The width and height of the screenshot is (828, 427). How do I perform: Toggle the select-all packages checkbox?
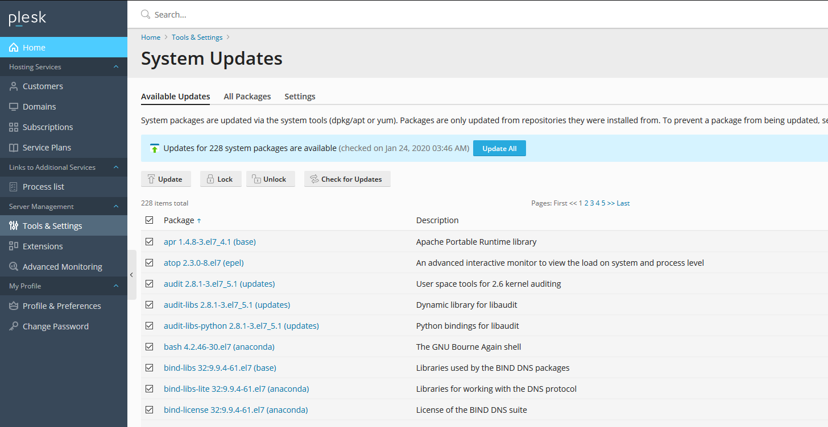[x=150, y=220]
